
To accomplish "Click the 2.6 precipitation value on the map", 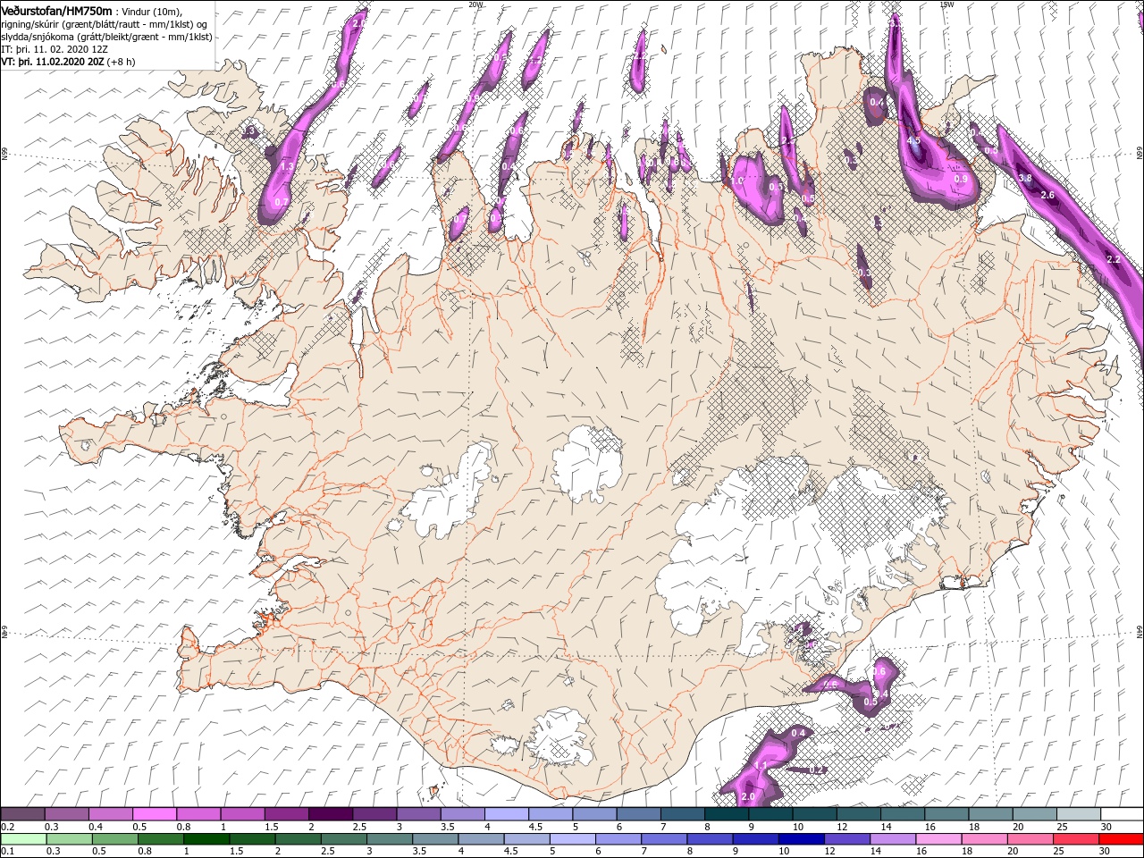I will pos(1048,195).
